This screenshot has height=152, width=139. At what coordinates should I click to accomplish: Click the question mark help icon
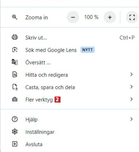pyautogui.click(x=15, y=119)
